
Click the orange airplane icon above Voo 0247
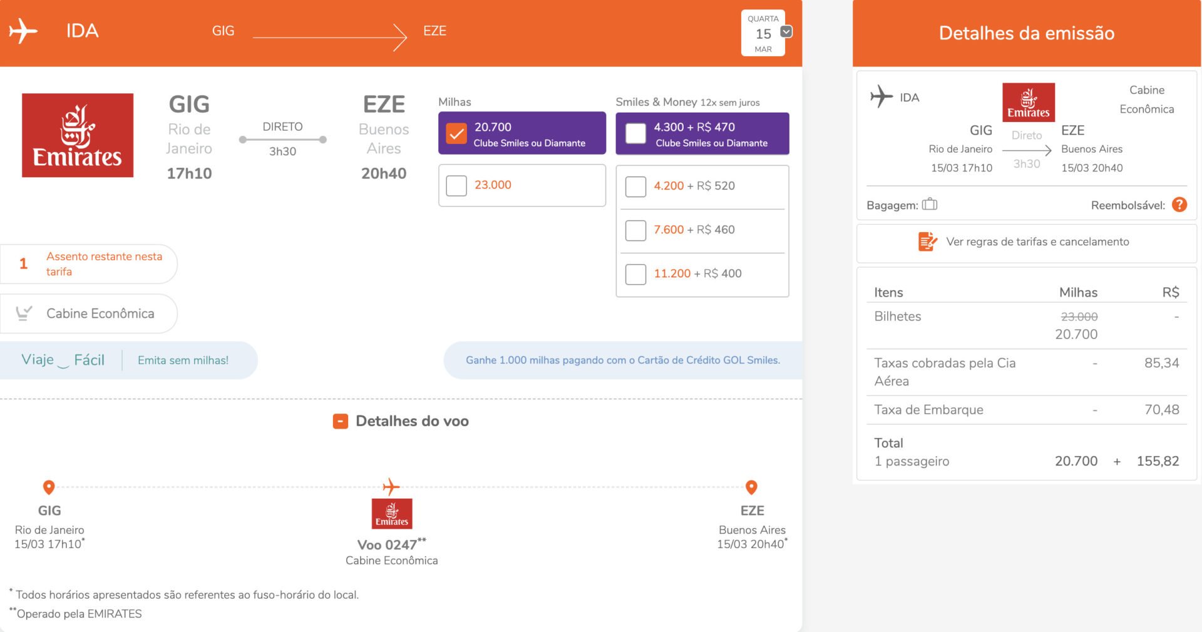(391, 486)
